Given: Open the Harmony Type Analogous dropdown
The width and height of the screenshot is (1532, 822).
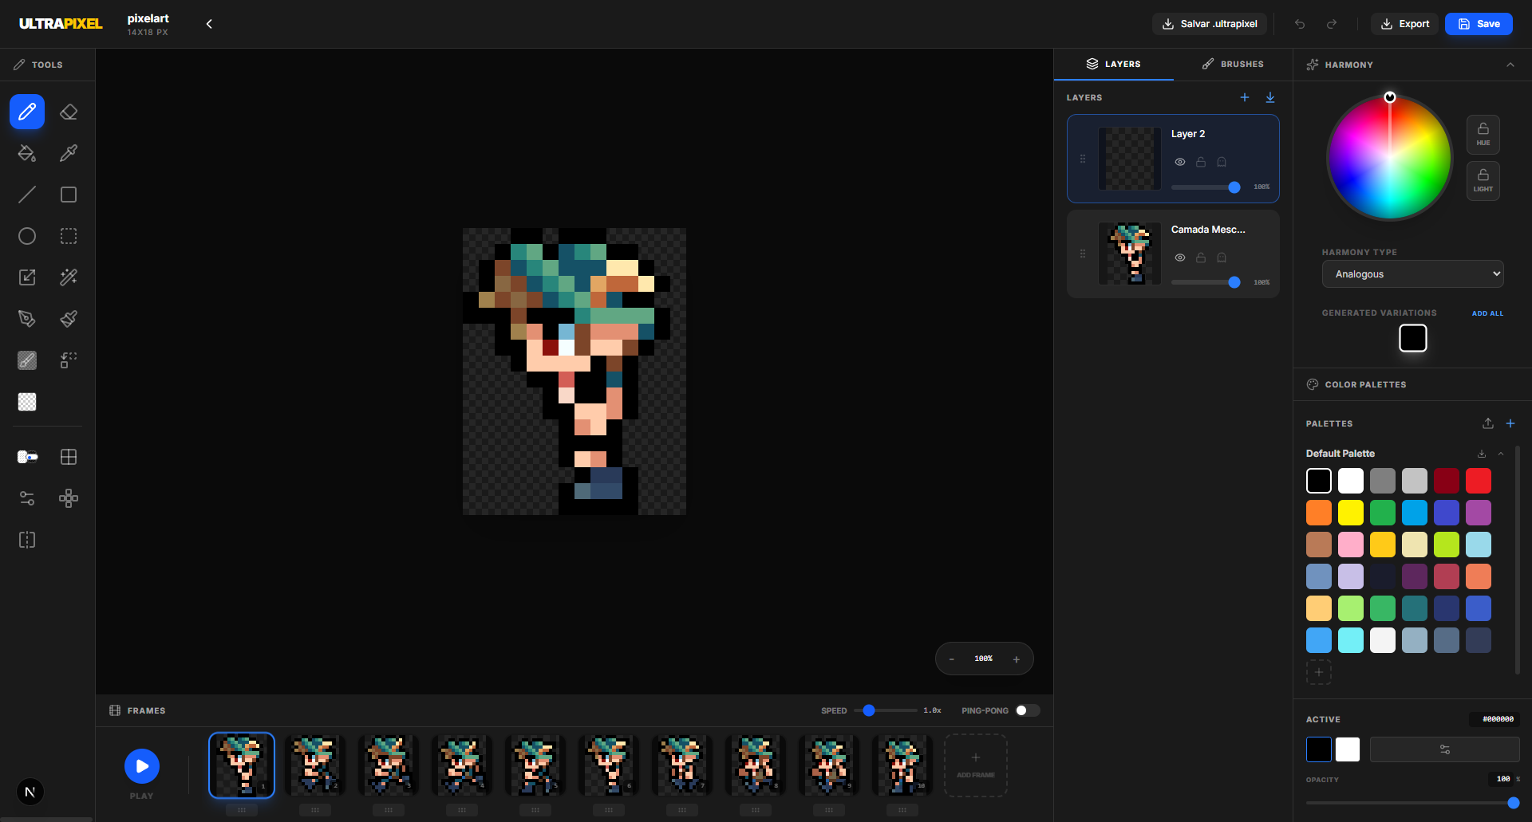Looking at the screenshot, I should pos(1413,274).
